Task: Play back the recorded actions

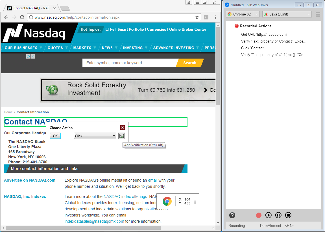Action: 269,215
